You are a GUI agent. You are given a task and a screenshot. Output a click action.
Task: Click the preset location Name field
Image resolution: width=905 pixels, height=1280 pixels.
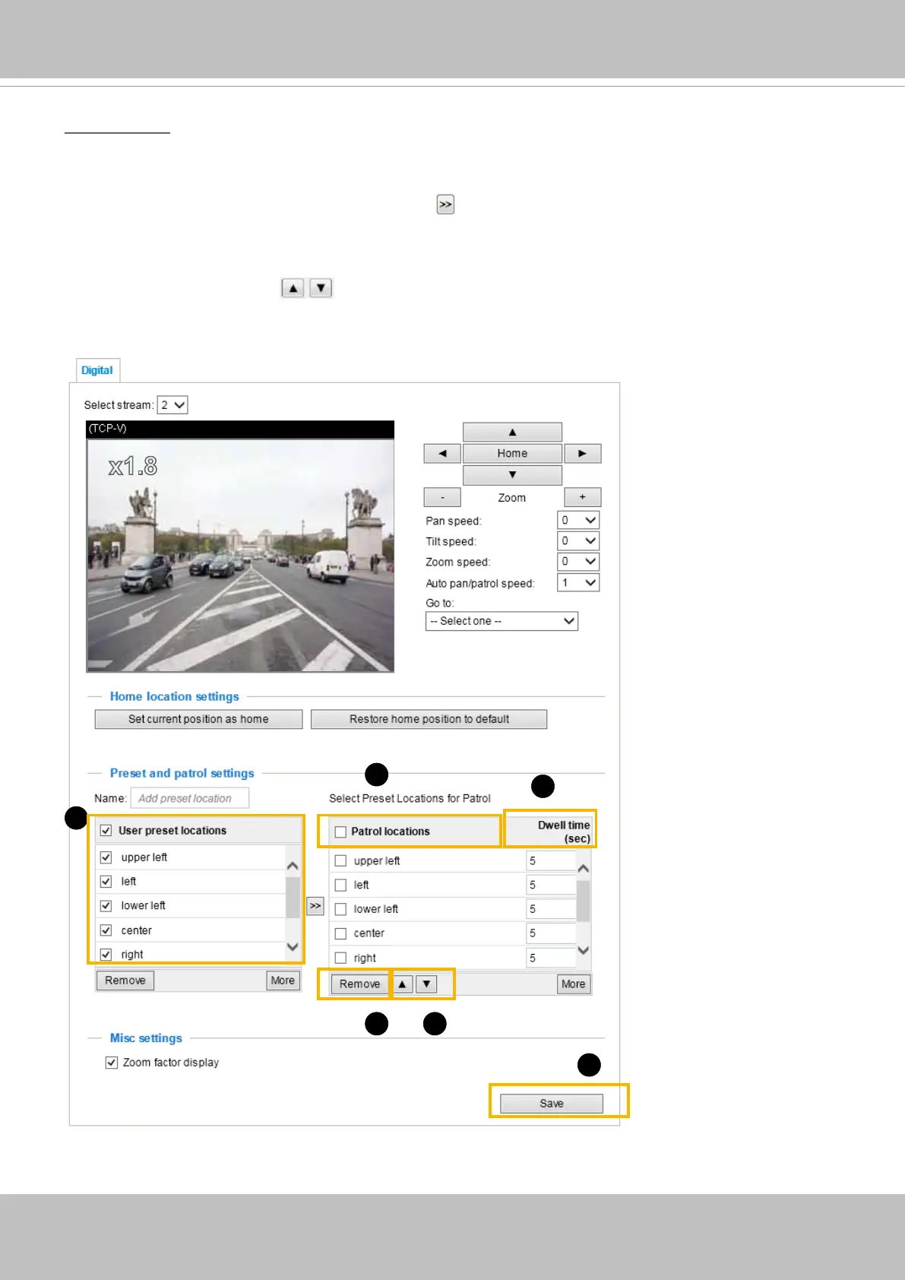coord(189,798)
